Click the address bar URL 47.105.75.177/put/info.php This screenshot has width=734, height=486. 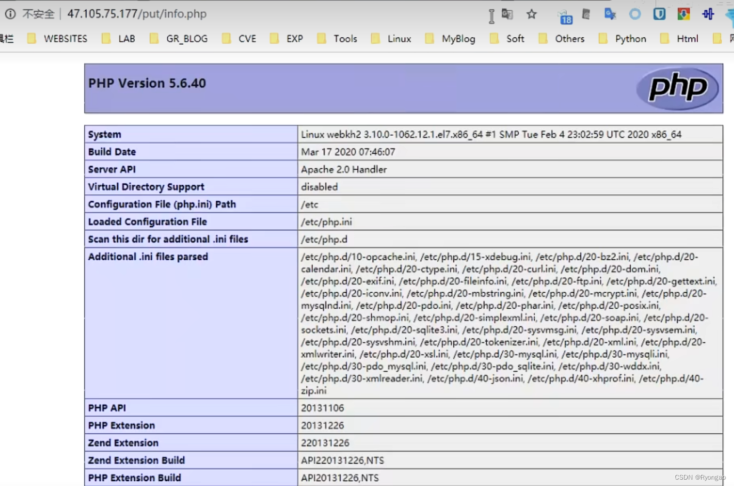click(x=137, y=14)
